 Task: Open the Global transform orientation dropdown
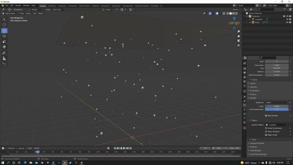(108, 10)
